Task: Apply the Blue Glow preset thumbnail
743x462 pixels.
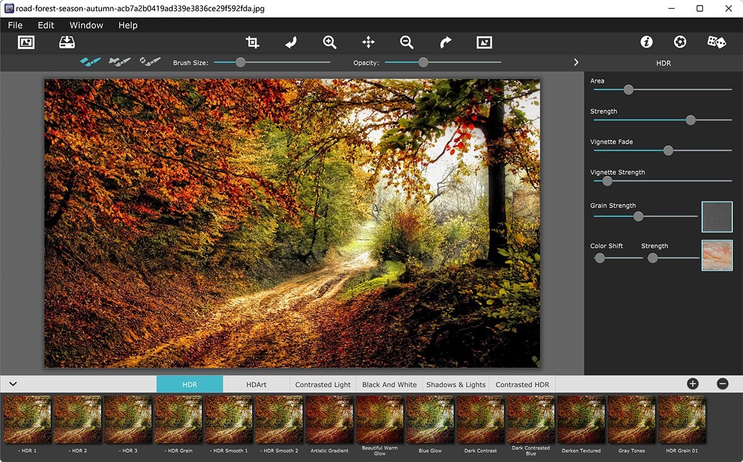Action: pos(430,419)
